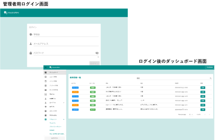Toggle password visibility eye icon
This screenshot has height=140, width=215.
97,53
